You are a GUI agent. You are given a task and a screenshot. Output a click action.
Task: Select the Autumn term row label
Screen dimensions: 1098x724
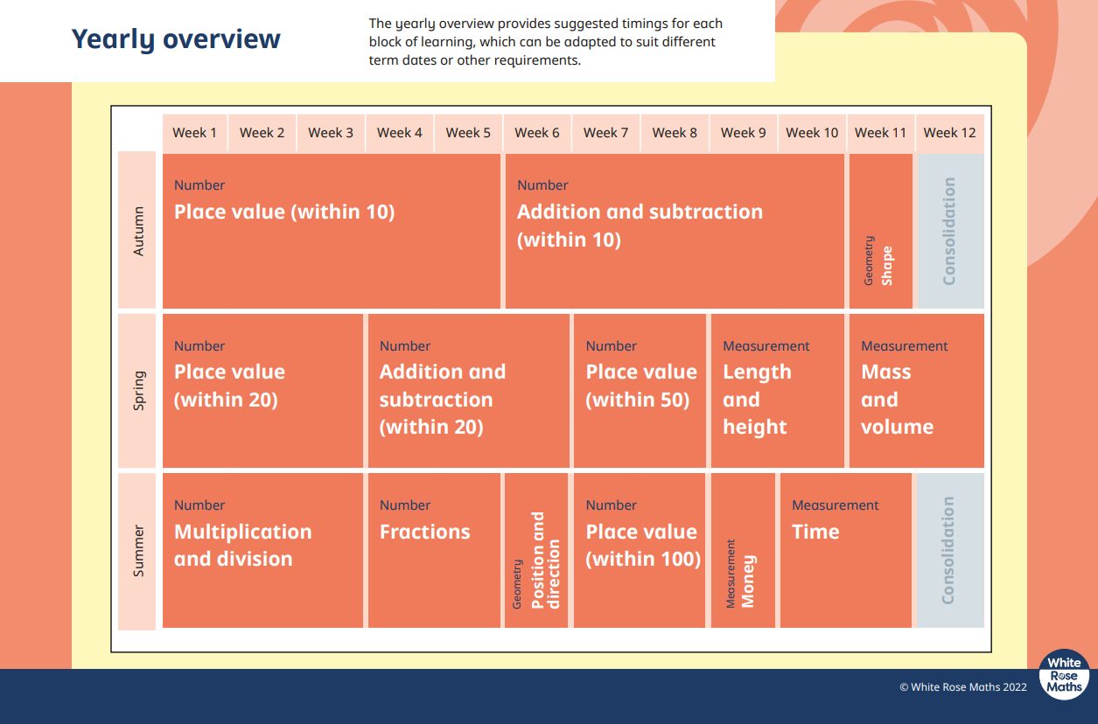pyautogui.click(x=137, y=231)
